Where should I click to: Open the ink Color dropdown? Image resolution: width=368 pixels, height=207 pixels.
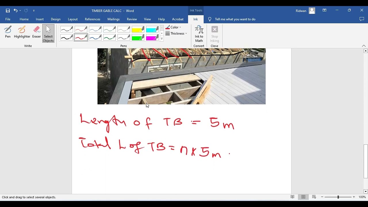173,27
